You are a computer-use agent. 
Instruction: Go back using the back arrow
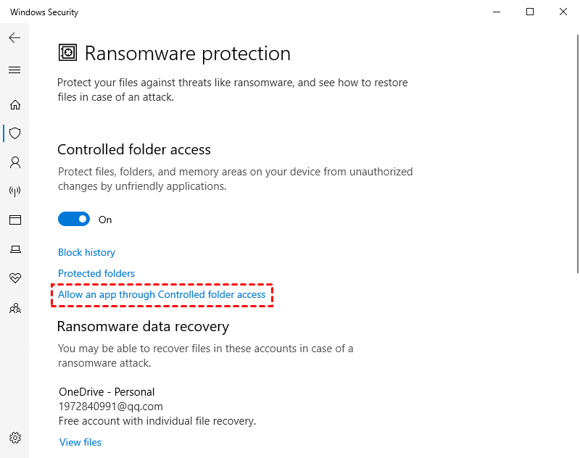click(x=14, y=38)
